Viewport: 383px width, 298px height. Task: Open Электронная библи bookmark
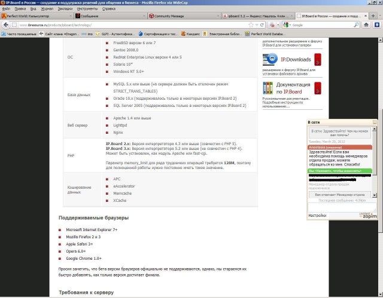point(222,34)
